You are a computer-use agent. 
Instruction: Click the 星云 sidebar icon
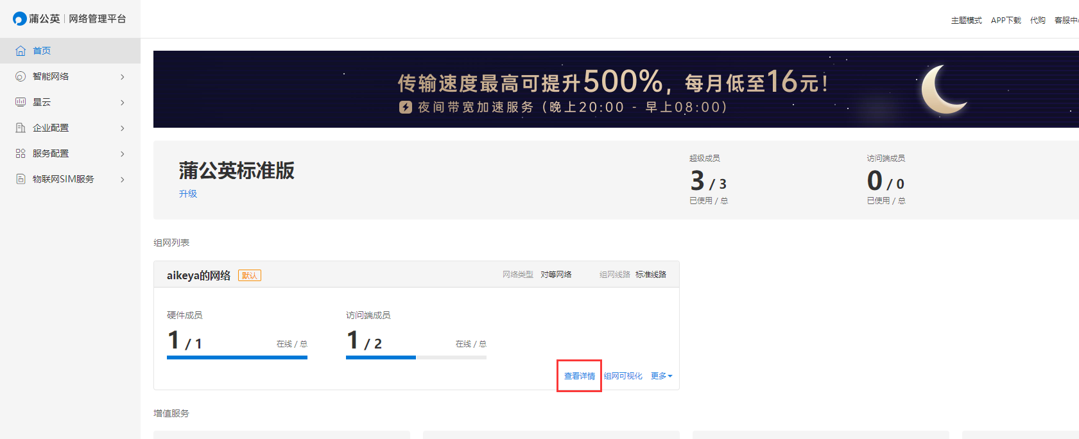(21, 102)
